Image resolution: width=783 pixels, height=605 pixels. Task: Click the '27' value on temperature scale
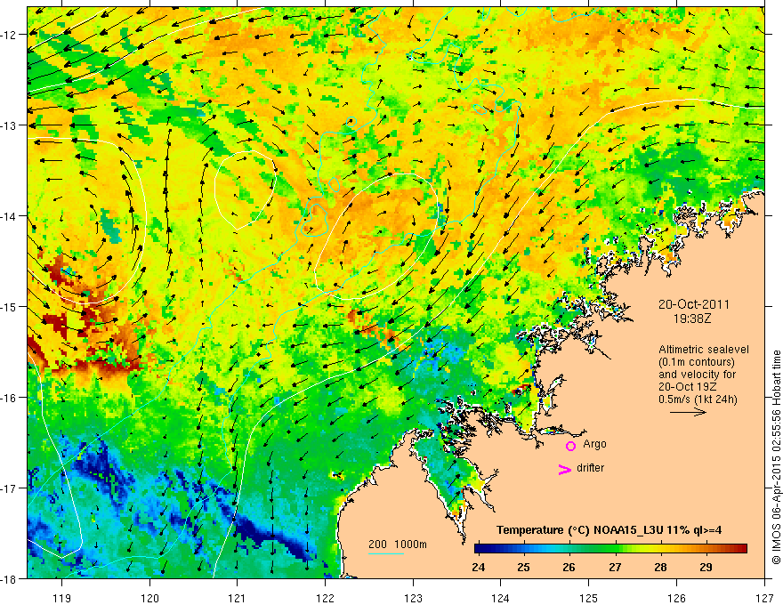pyautogui.click(x=615, y=568)
